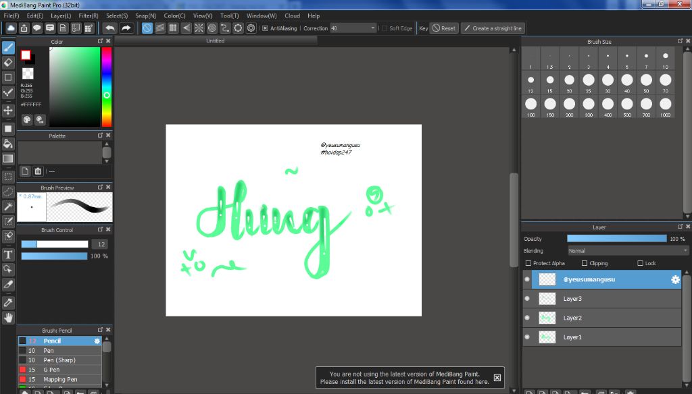The image size is (692, 394).
Task: Close the Color panel
Action: click(x=108, y=41)
